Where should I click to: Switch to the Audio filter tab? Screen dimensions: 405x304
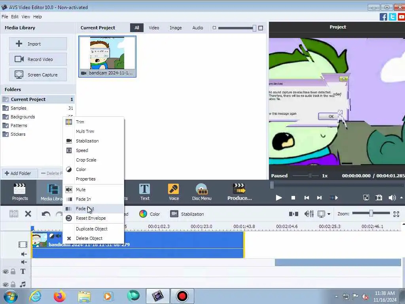[198, 28]
